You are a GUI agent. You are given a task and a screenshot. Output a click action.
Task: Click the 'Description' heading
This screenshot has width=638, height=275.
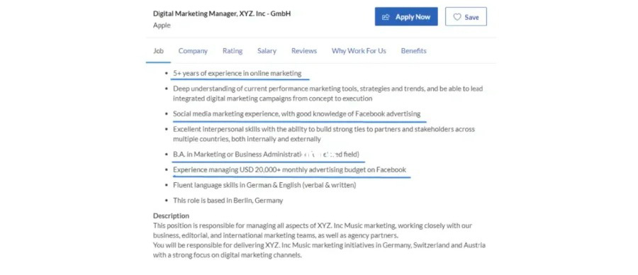click(x=171, y=215)
